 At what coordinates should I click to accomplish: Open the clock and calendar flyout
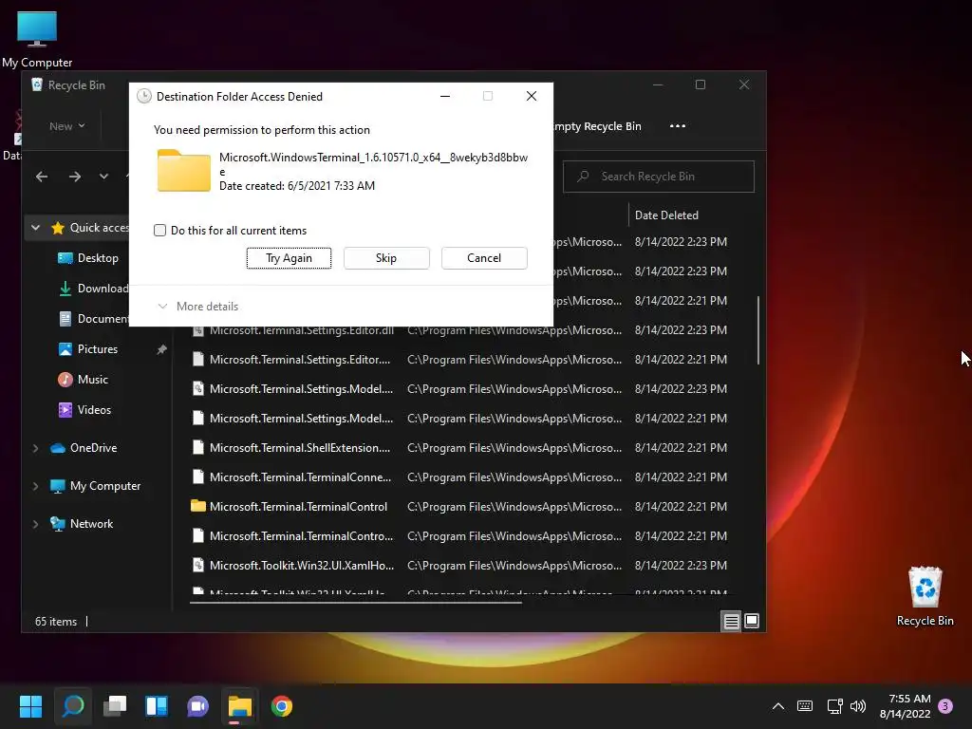[x=905, y=706]
